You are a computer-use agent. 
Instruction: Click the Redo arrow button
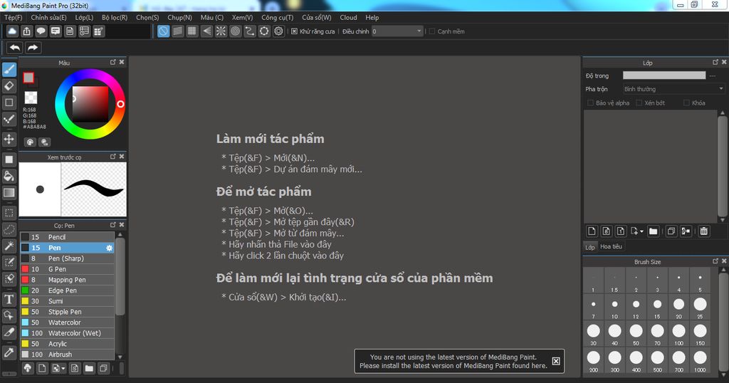[x=33, y=48]
